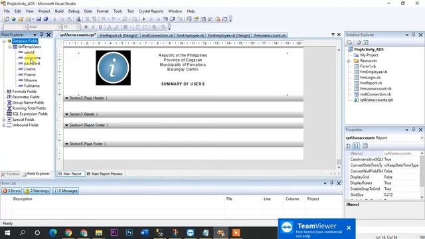This screenshot has height=239, width=425.
Task: Start debugging with the green play icon
Action: pyautogui.click(x=144, y=19)
